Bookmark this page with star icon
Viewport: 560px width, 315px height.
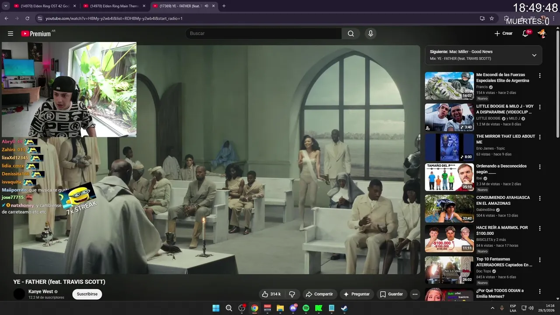(x=492, y=18)
